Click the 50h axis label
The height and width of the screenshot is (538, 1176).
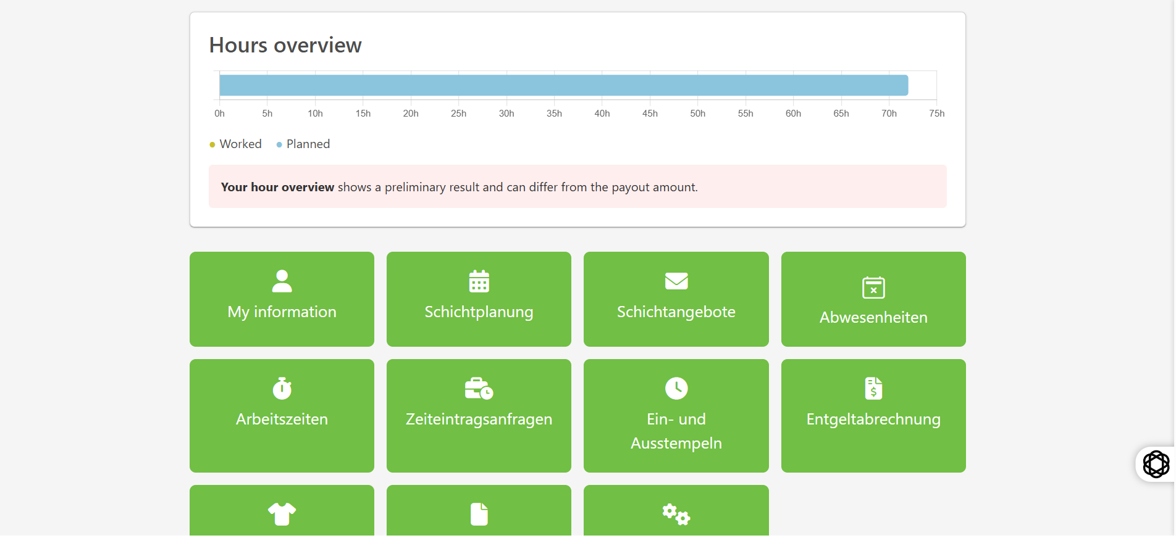tap(698, 114)
